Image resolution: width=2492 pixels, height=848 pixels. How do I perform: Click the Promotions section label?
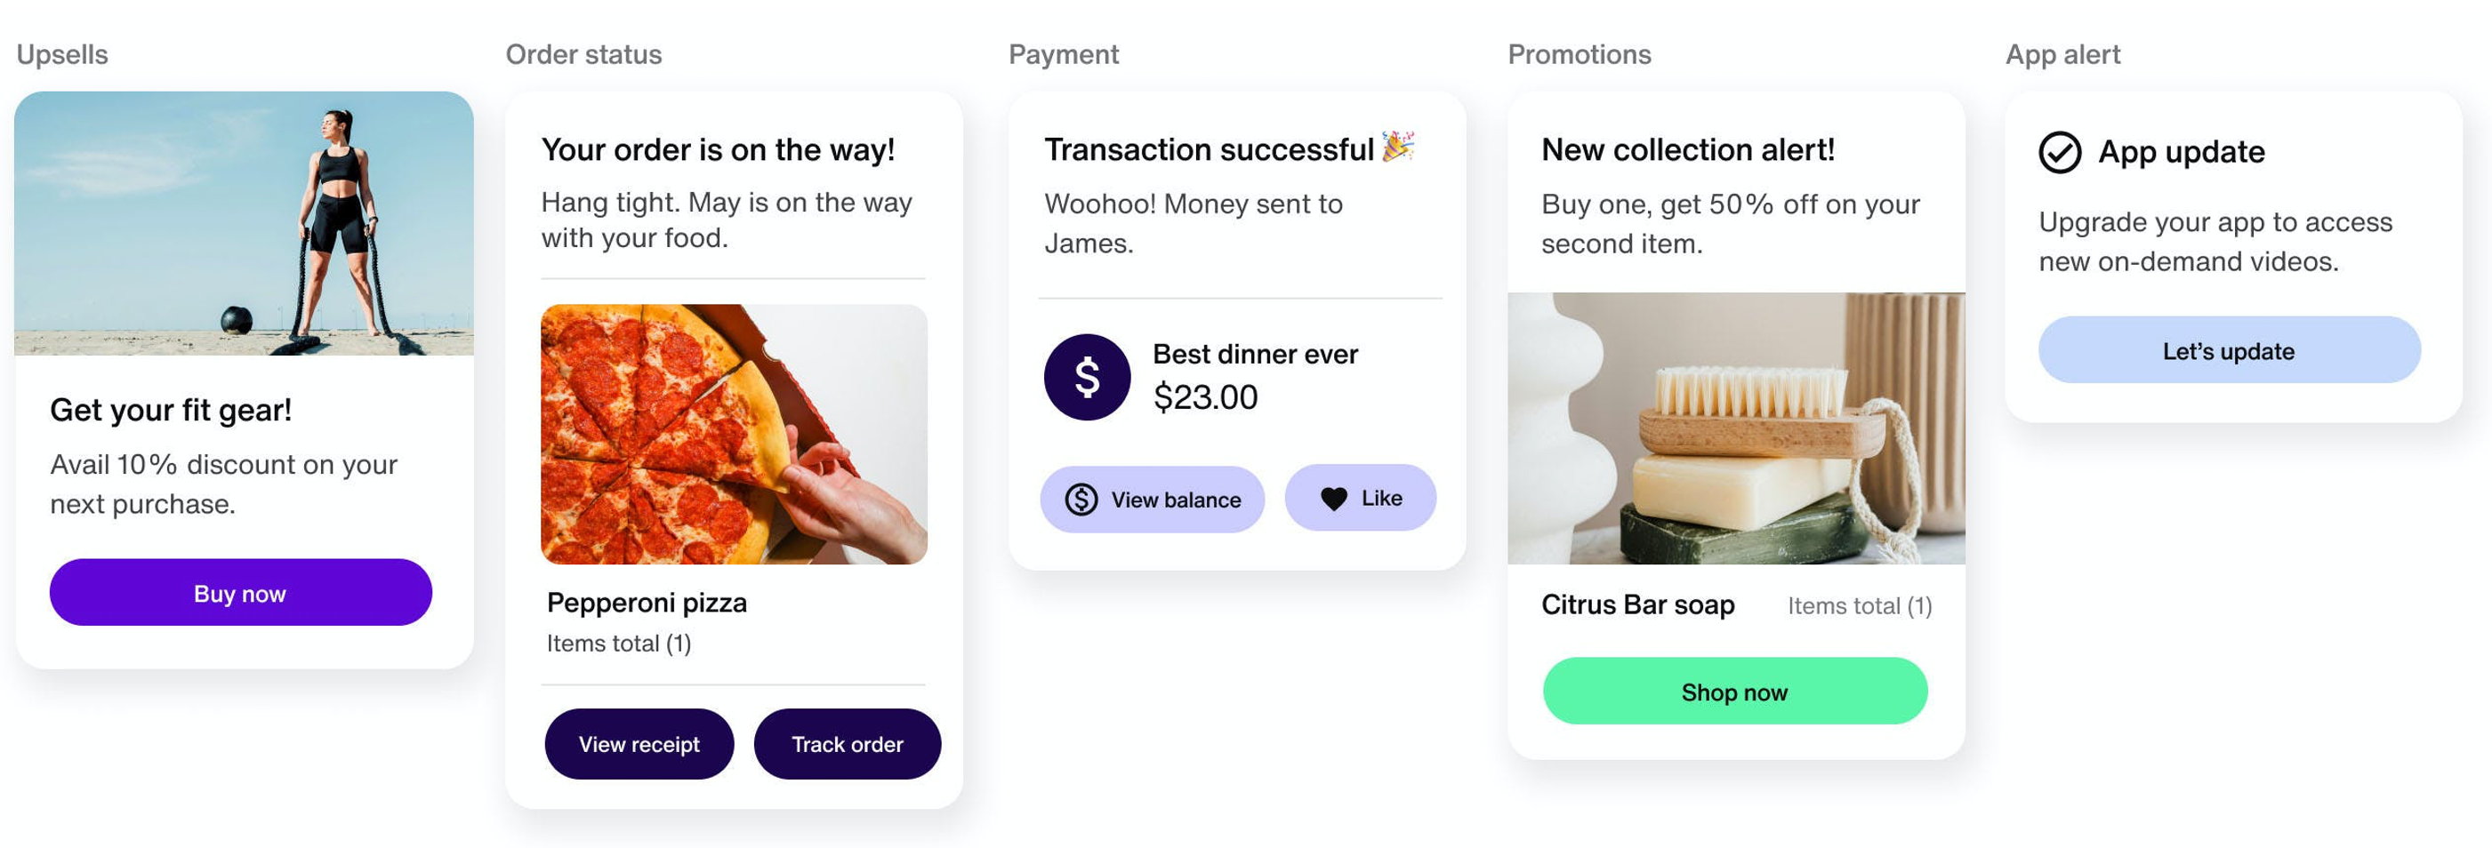click(x=1579, y=54)
